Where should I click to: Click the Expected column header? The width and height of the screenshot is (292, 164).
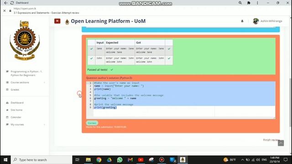coord(120,42)
